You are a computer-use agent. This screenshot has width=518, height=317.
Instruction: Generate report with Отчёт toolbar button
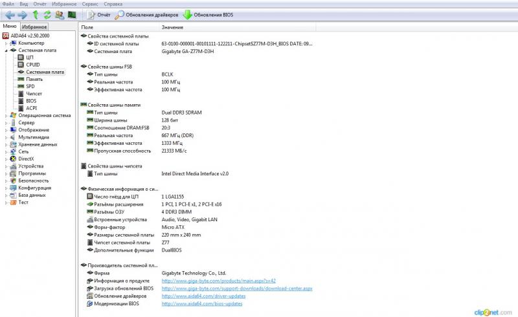(98, 15)
